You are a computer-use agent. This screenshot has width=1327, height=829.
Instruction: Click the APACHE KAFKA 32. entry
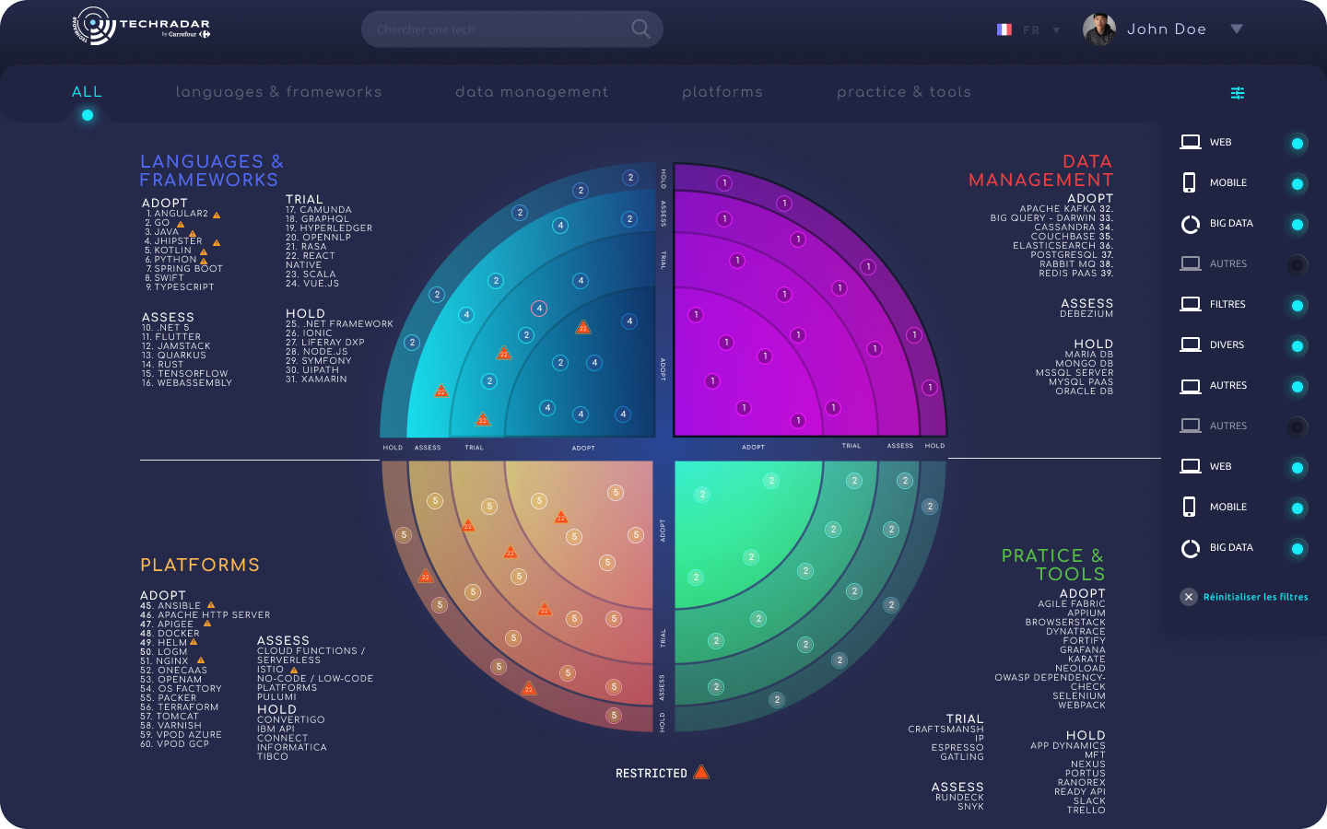click(1066, 209)
